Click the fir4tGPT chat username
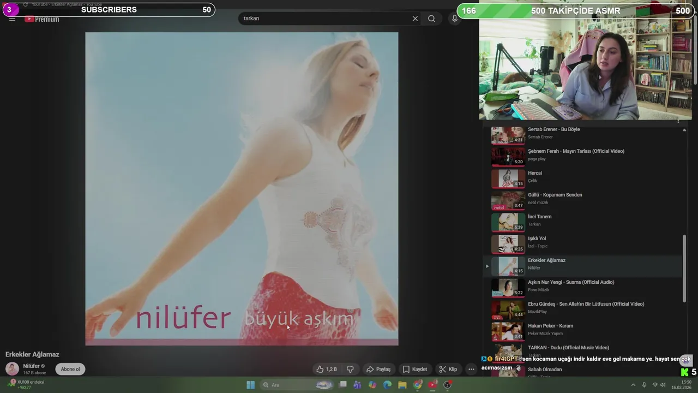 point(506,359)
